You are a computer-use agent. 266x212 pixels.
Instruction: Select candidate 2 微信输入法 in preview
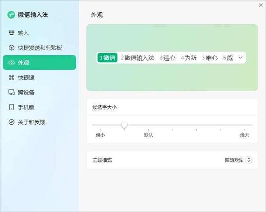coord(137,58)
